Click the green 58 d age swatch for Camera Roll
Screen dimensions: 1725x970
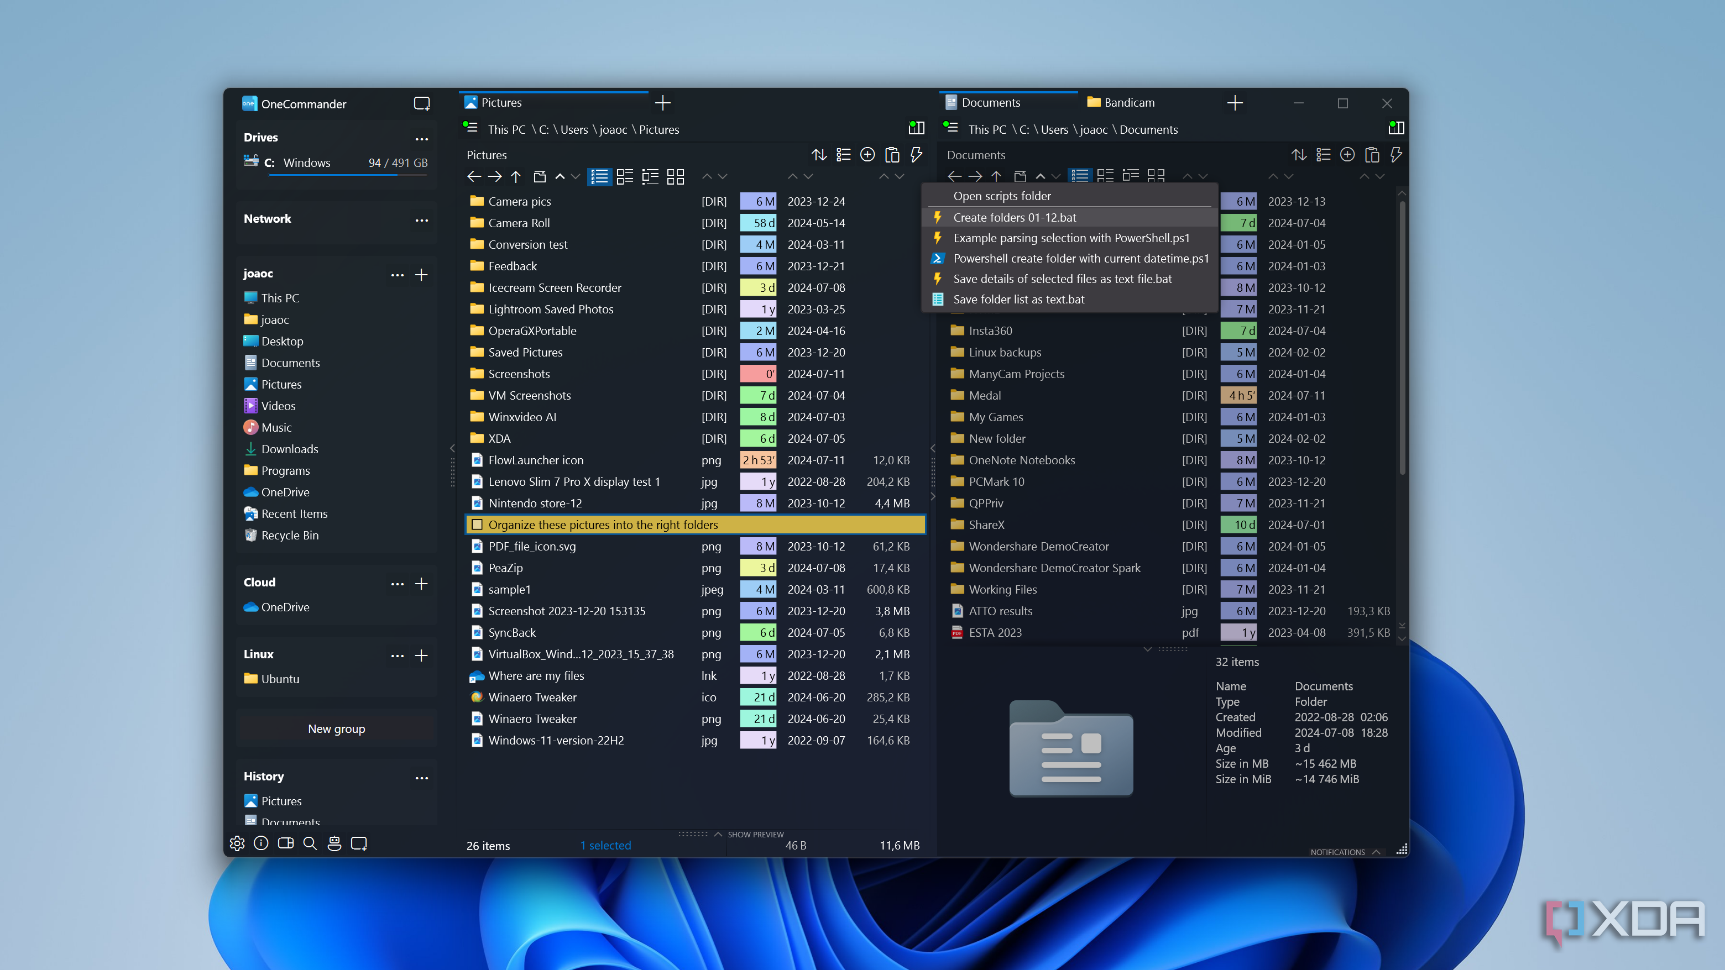click(x=758, y=223)
